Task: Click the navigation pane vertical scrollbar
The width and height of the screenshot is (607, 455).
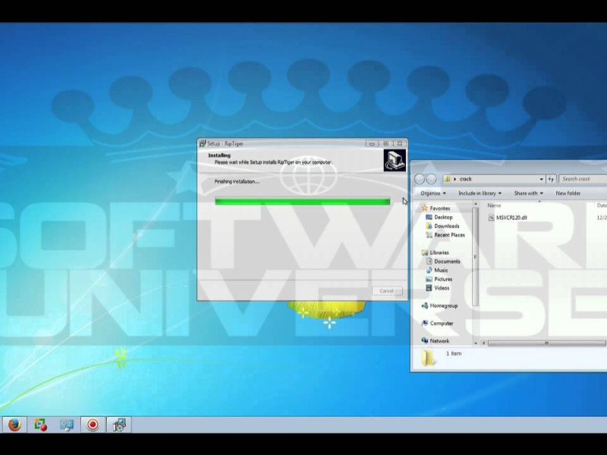Action: (x=476, y=257)
